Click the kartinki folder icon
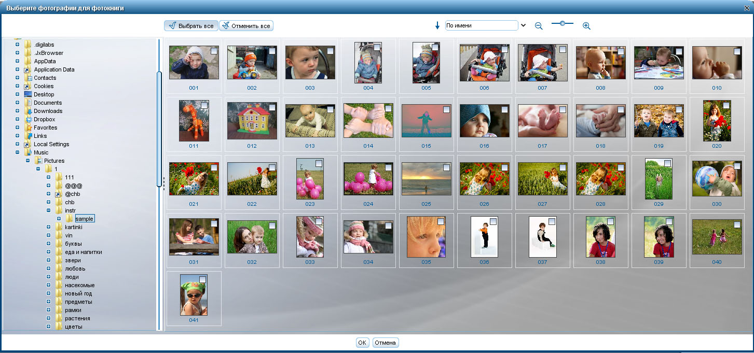Viewport: 754px width, 353px height. (x=59, y=227)
